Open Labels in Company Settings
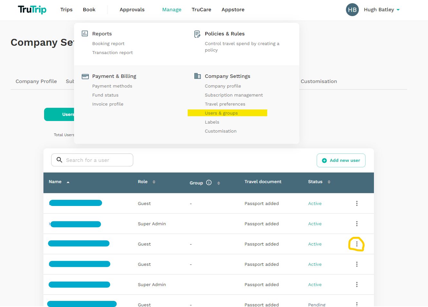The width and height of the screenshot is (428, 307). 212,122
